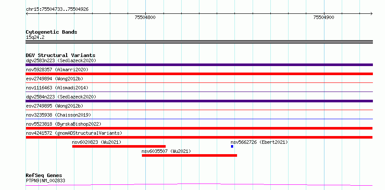The image size is (385, 190).
Task: Click the PTPN9|NM_002833 gene label
Action: click(45, 181)
